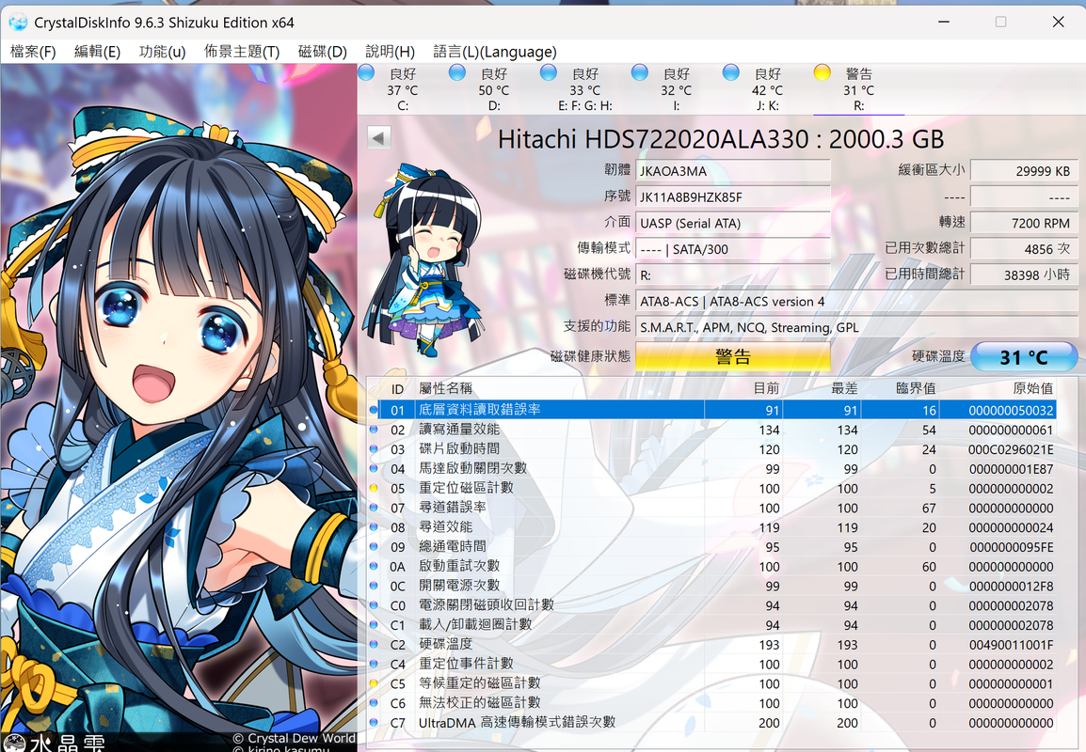Click the transfer mode field SATA/300
This screenshot has width=1086, height=752.
733,249
